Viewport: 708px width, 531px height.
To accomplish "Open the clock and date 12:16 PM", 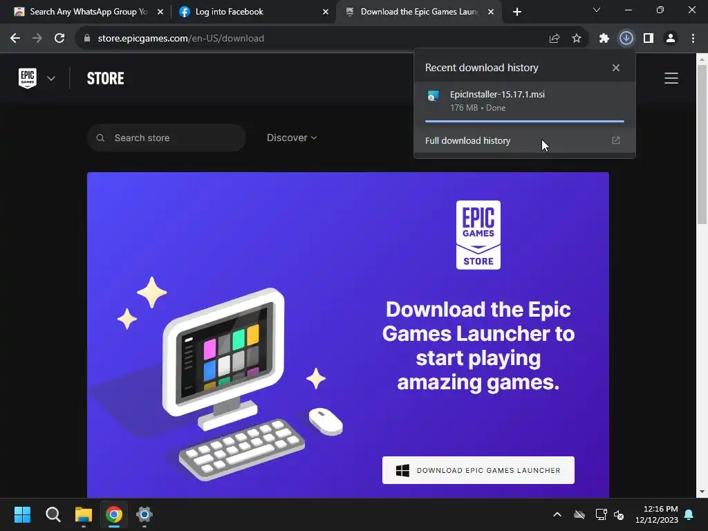I will (x=657, y=514).
